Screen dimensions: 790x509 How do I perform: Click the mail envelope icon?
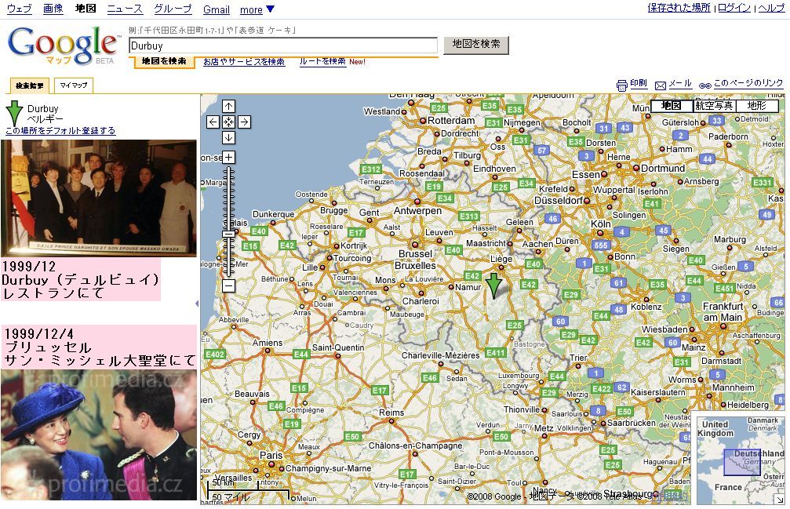point(661,85)
